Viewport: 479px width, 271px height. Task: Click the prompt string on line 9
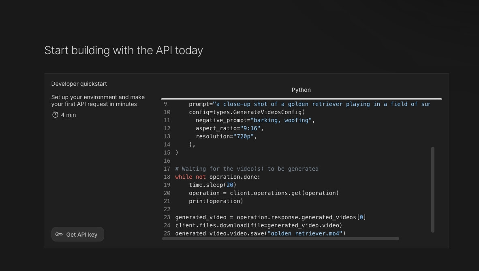(x=321, y=104)
